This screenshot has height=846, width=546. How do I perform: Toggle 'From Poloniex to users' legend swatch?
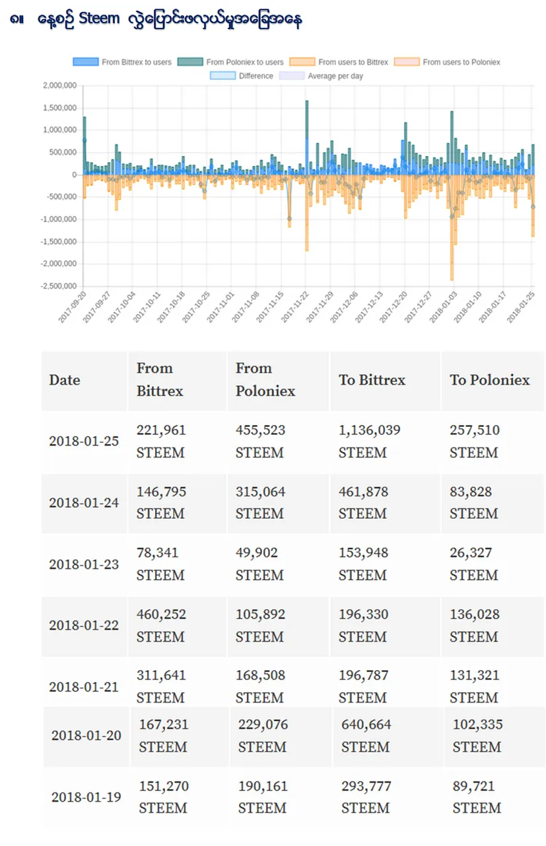pyautogui.click(x=190, y=62)
